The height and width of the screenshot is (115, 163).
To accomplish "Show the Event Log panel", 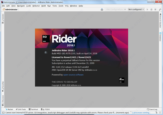I will pos(152,109).
